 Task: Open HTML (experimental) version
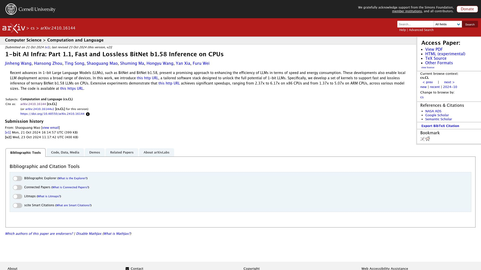(445, 54)
